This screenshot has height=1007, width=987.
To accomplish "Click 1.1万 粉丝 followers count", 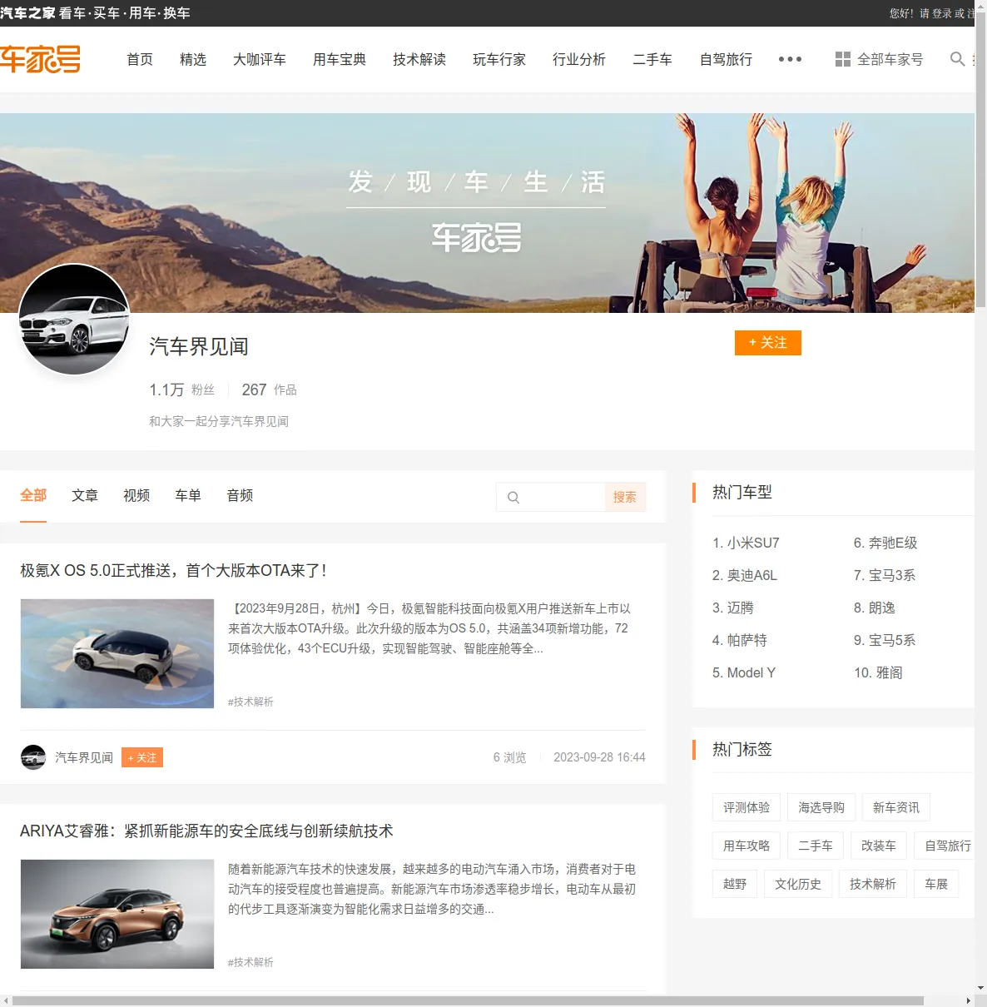I will tap(181, 389).
